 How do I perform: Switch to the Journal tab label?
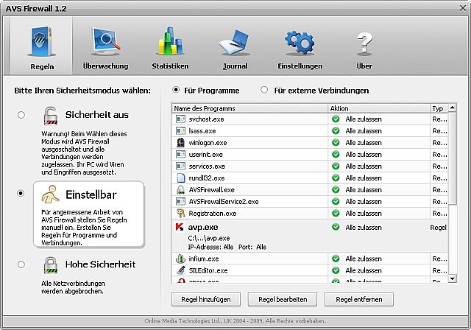[x=235, y=66]
